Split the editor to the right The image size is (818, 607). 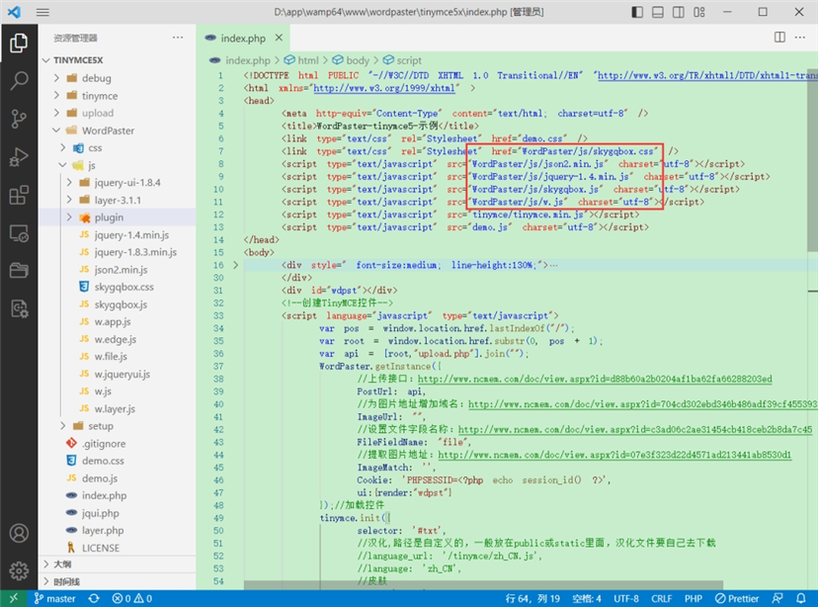(x=779, y=37)
